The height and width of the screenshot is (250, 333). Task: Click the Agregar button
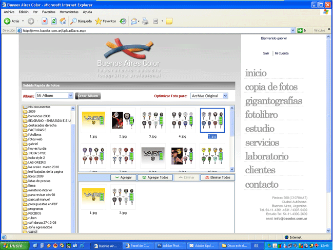(x=123, y=177)
